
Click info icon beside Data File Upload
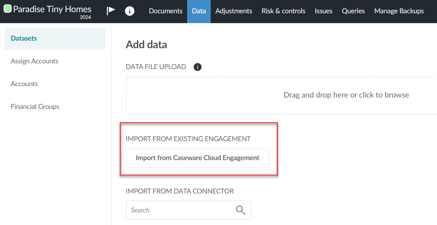[x=197, y=67]
